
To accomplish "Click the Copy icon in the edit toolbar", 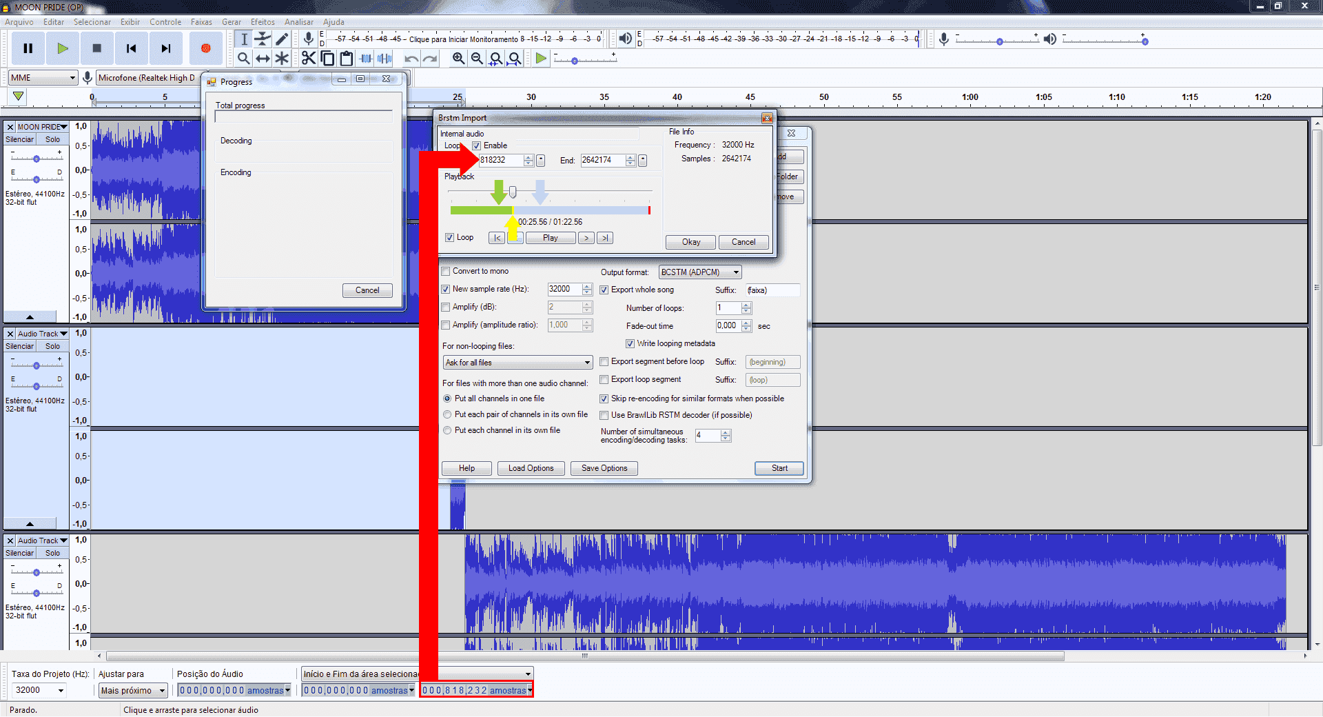I will (x=327, y=59).
